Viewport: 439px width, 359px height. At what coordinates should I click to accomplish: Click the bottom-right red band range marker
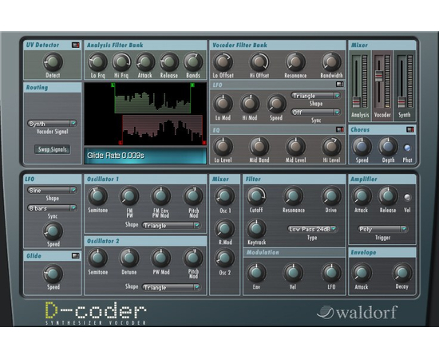click(204, 143)
